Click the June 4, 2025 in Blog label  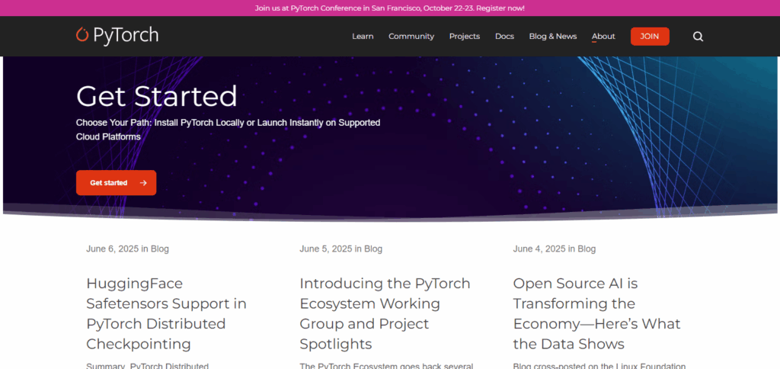click(555, 249)
